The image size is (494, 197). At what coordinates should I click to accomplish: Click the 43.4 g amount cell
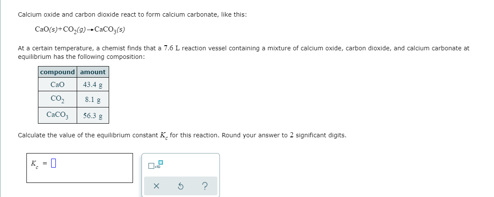93,84
